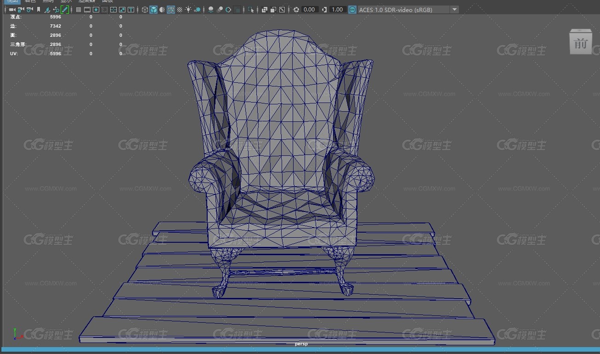Toggle the Film Gate icon
This screenshot has height=354, width=600.
87,9
